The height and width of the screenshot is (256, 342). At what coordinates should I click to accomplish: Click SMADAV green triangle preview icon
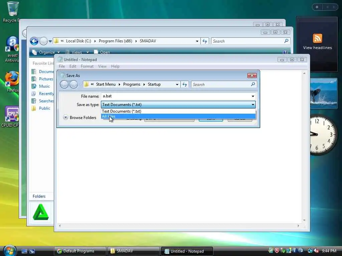coord(40,212)
